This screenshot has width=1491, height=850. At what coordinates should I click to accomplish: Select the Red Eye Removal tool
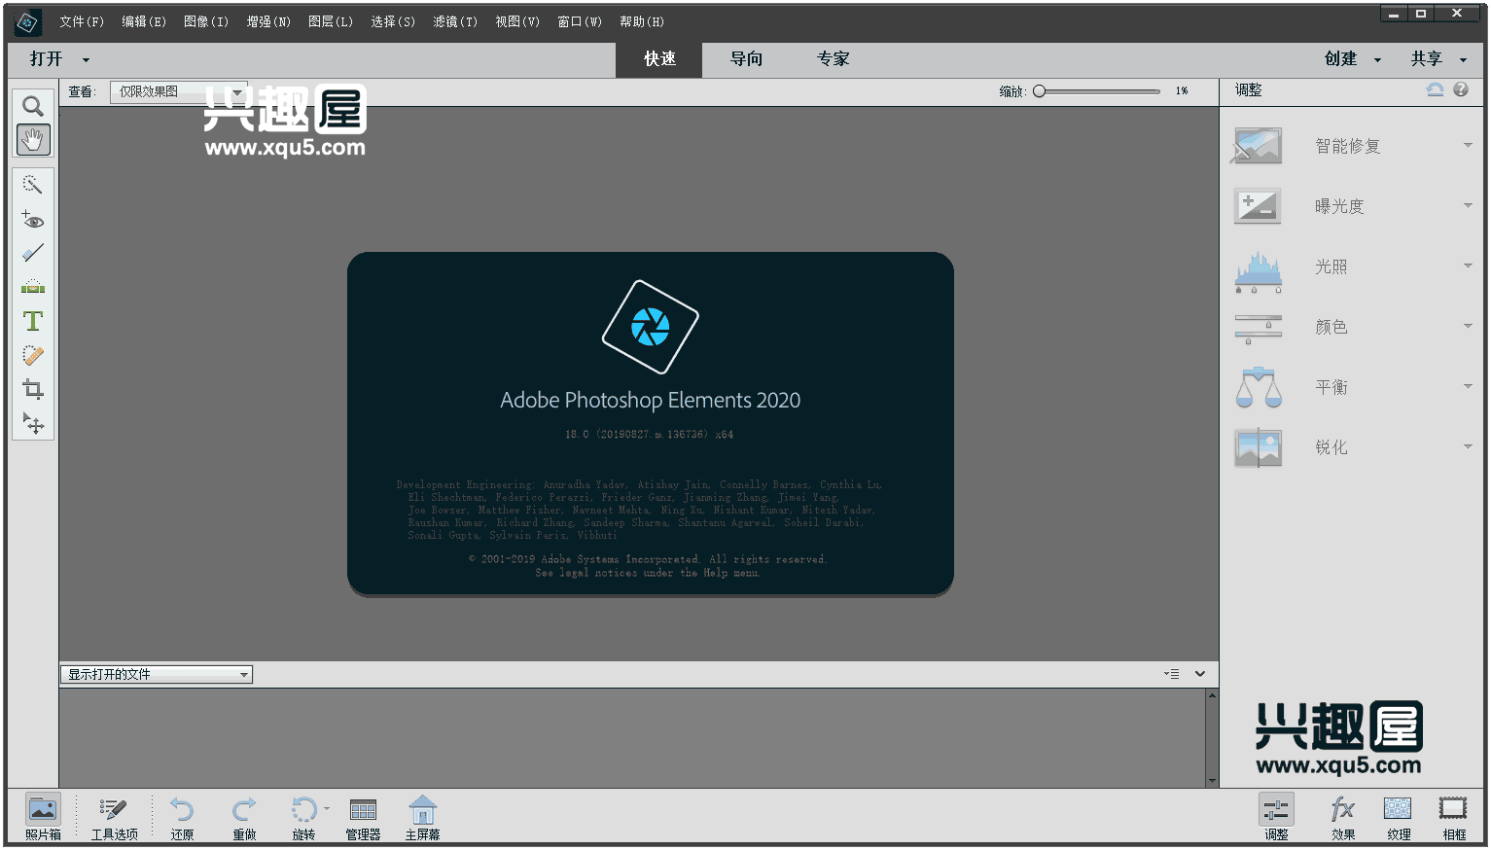point(33,219)
